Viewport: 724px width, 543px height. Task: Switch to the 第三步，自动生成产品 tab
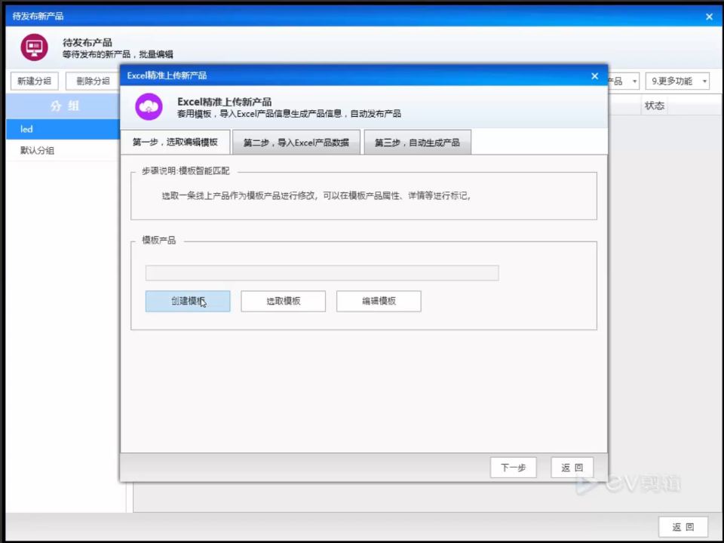[x=417, y=143]
